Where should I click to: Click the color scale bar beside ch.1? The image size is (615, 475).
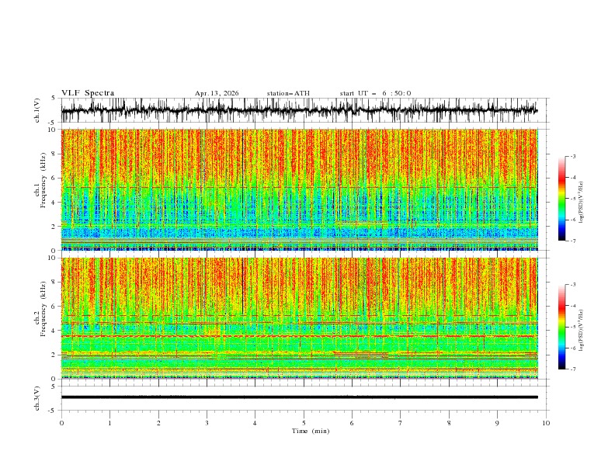pyautogui.click(x=561, y=199)
